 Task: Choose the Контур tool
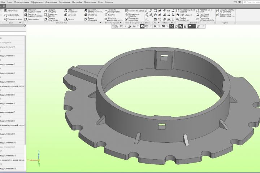coord(110,15)
